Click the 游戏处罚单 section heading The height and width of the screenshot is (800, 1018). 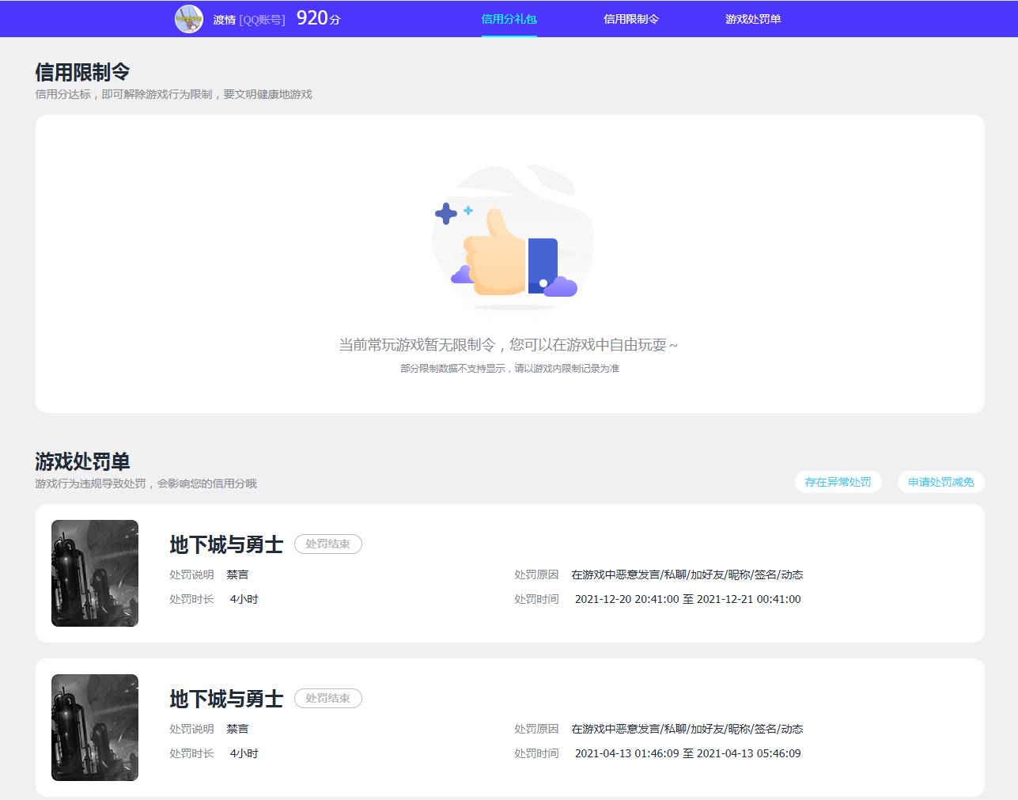tap(82, 462)
